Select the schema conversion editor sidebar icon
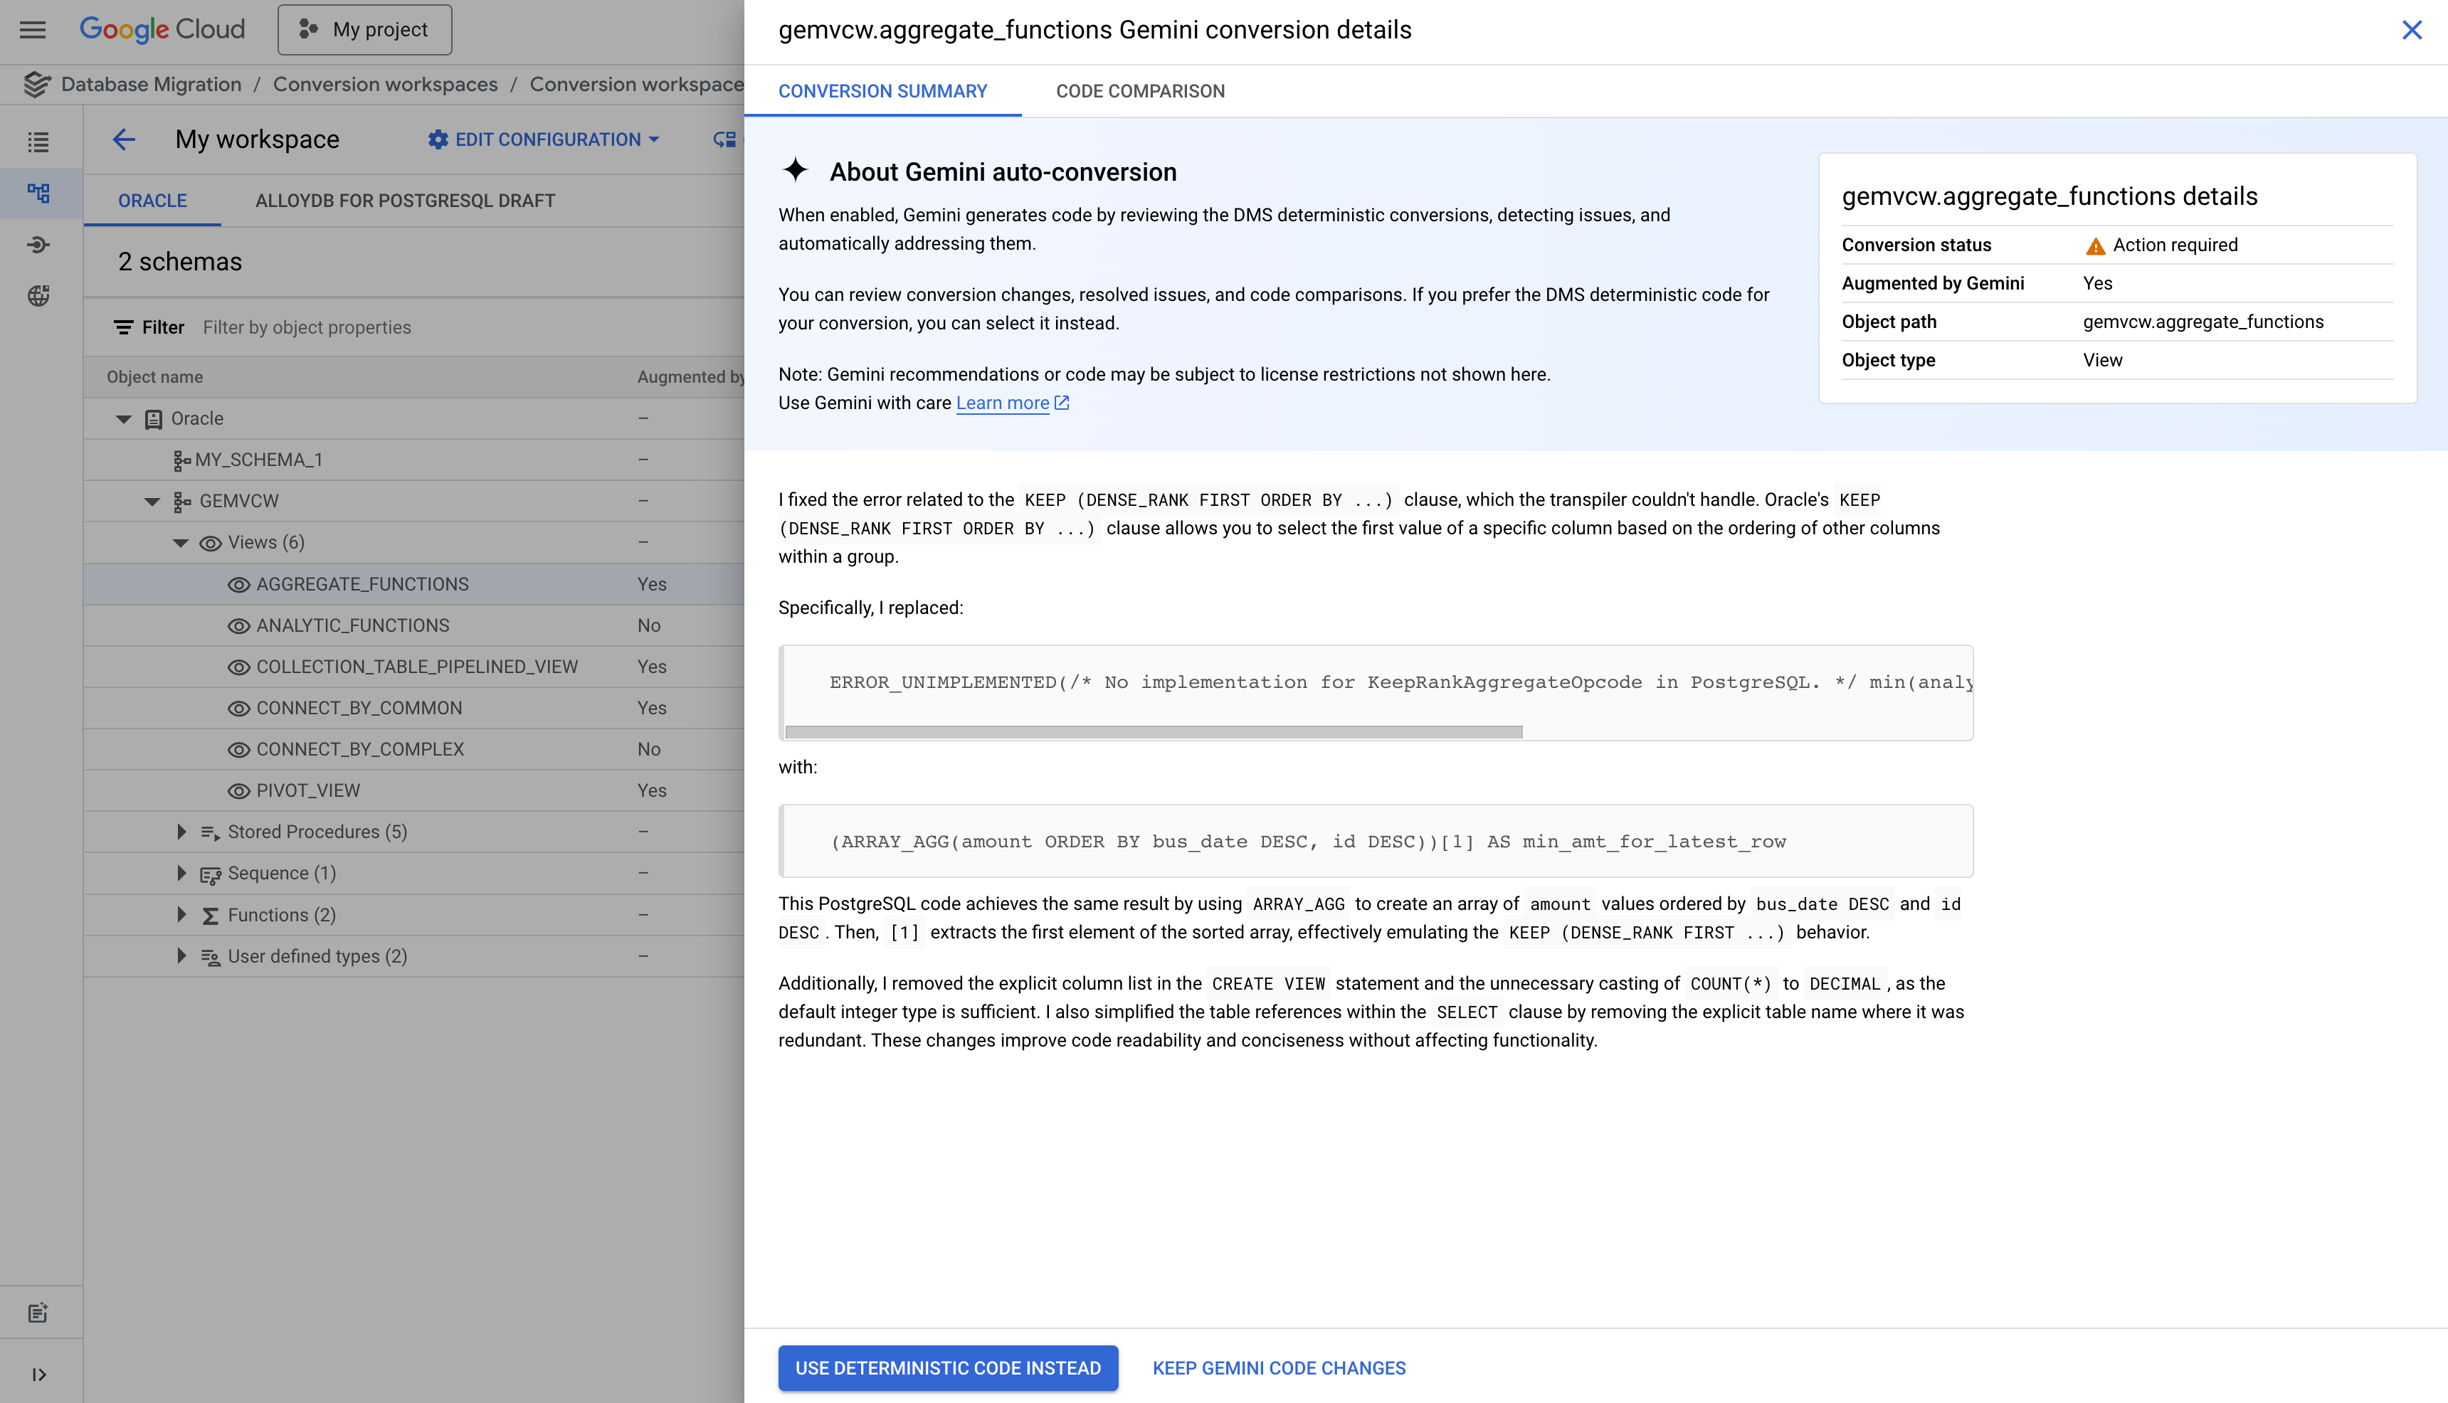 [38, 193]
